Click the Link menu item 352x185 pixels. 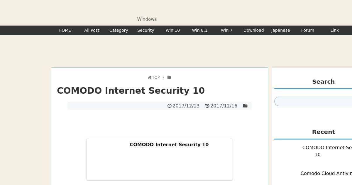335,30
